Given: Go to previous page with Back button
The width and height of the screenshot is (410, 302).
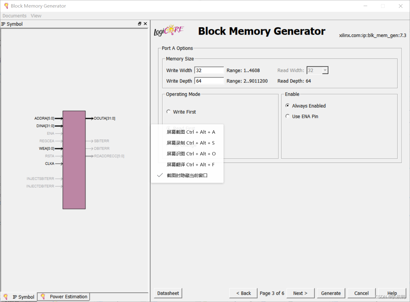Looking at the screenshot, I should 243,293.
